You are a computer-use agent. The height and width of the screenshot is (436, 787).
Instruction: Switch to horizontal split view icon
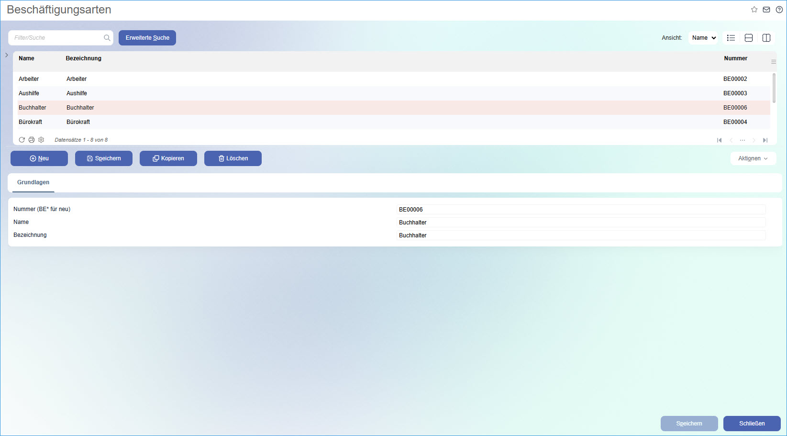coord(749,38)
